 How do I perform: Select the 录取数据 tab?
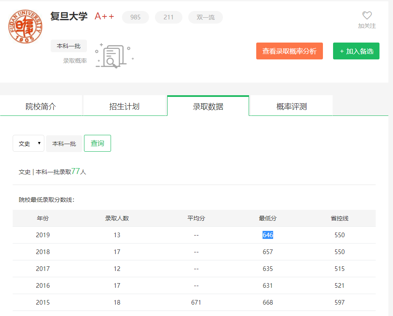(x=208, y=106)
